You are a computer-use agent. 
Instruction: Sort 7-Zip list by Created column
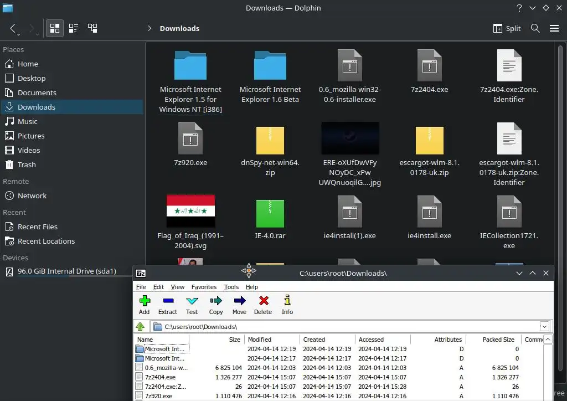(328, 340)
